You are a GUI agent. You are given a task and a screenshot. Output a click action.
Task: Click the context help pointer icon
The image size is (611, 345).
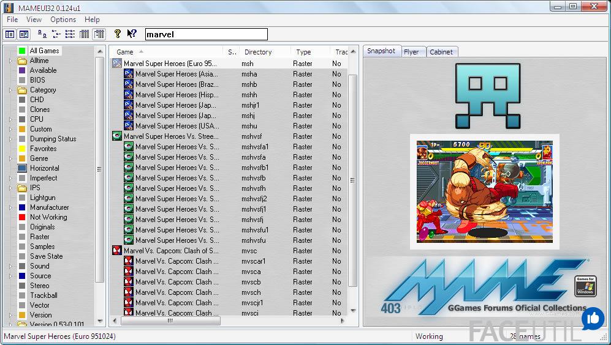point(132,34)
